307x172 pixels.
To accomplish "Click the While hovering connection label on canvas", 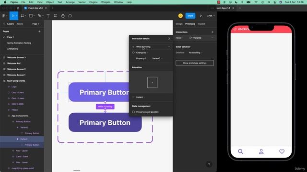I will click(x=105, y=107).
